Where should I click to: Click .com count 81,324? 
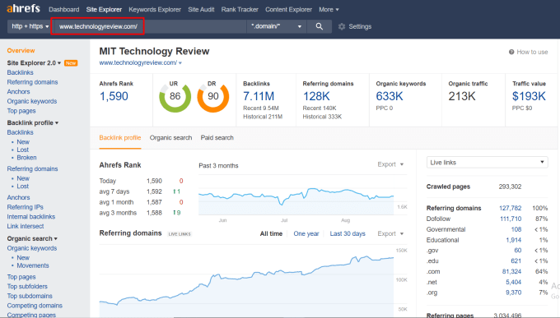(511, 272)
